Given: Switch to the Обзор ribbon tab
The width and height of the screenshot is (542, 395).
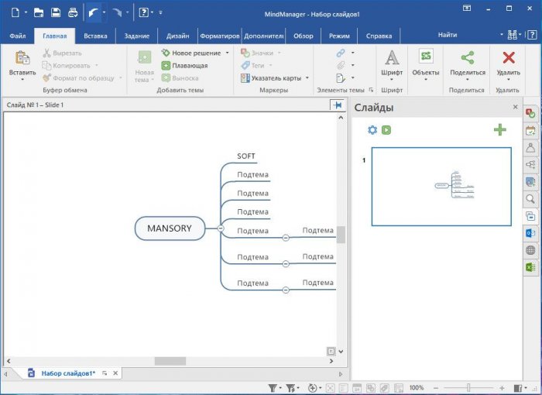Looking at the screenshot, I should (x=304, y=36).
